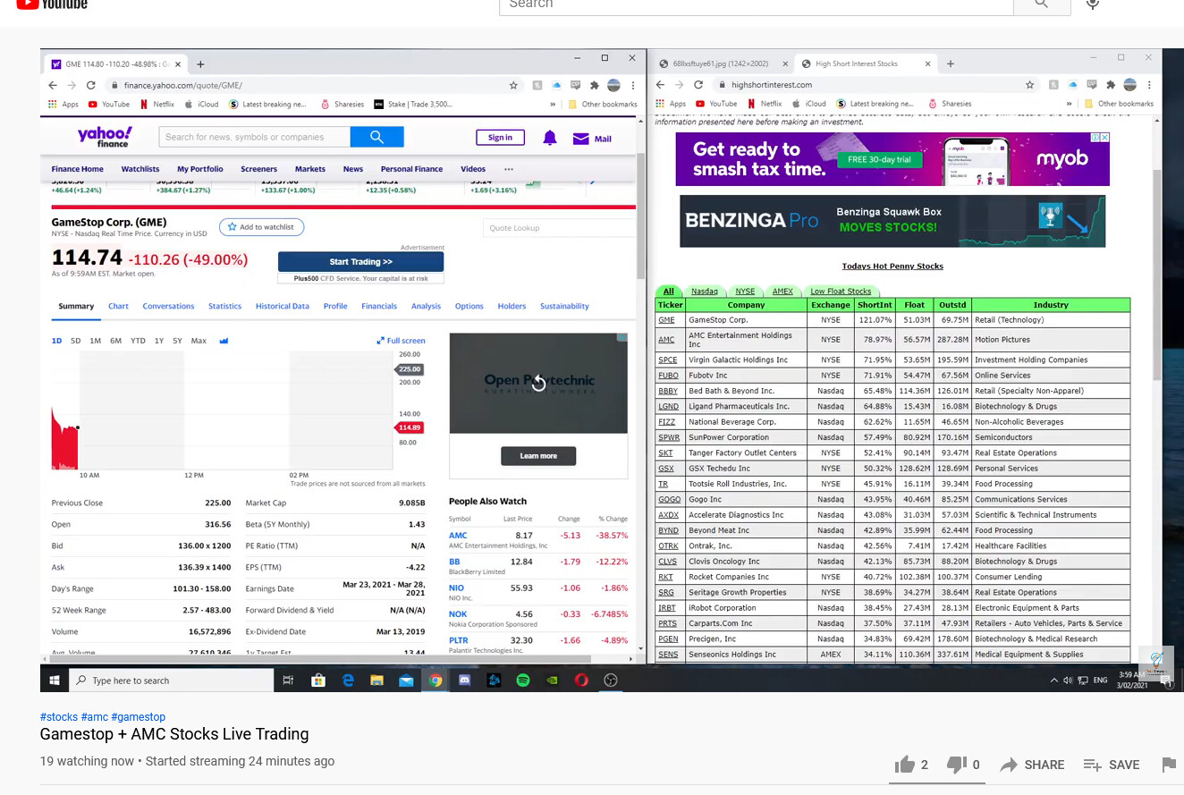Go back in the Yahoo Finance window

(54, 85)
